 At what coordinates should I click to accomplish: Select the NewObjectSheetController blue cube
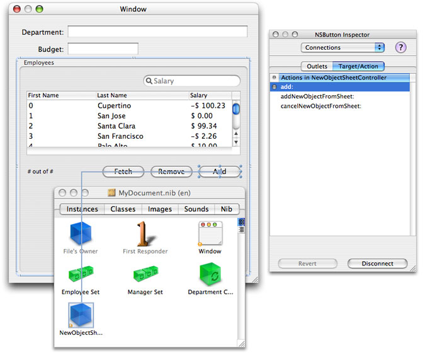[x=81, y=315]
